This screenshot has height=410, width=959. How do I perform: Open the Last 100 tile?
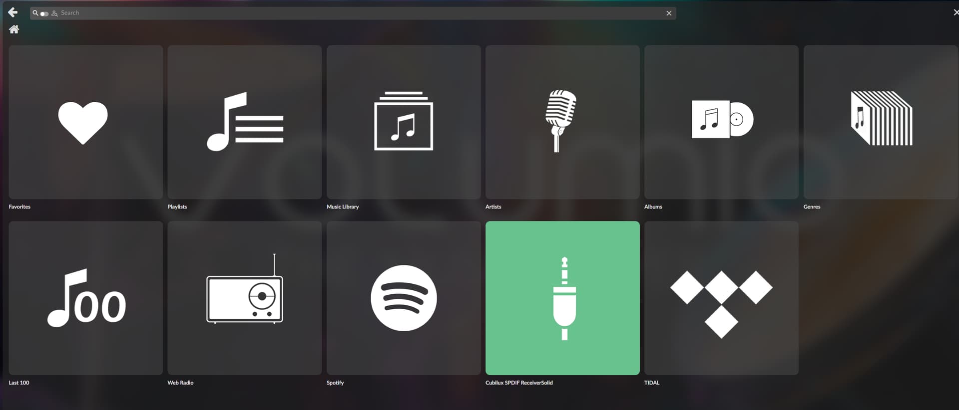point(85,298)
